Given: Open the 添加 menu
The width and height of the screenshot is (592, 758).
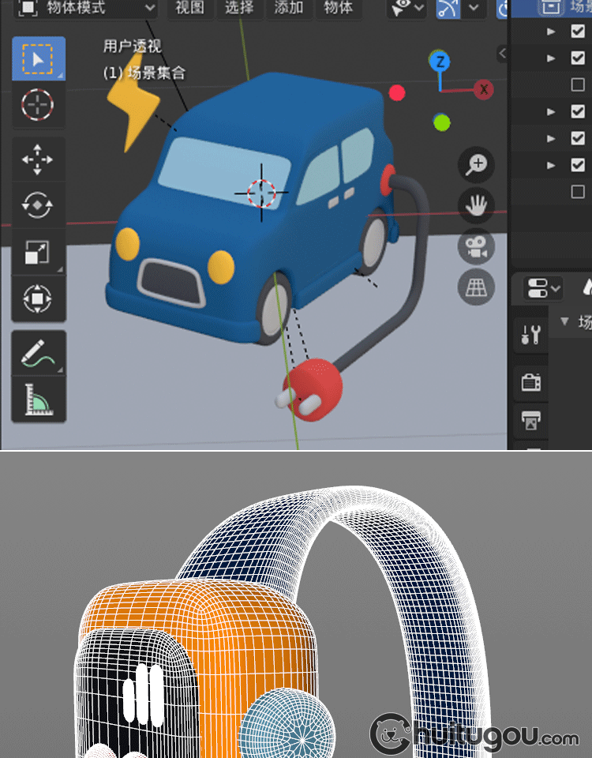Looking at the screenshot, I should point(288,8).
